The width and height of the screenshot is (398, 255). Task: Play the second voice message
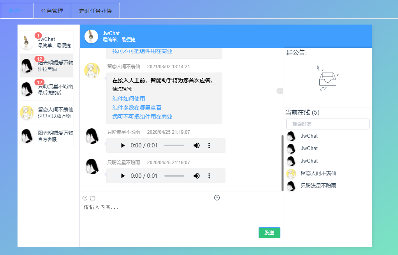coord(123,175)
